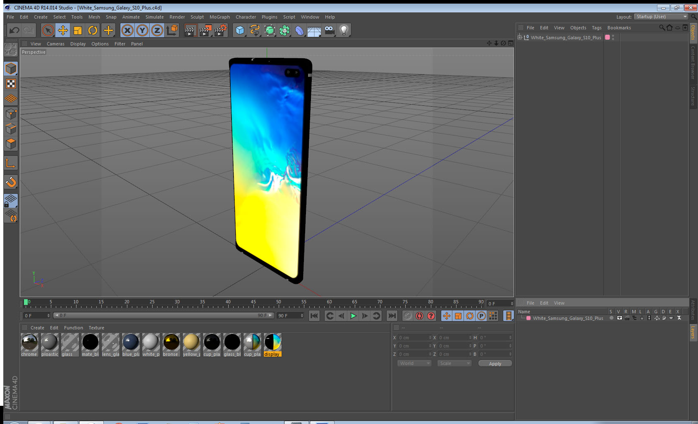Select the display material swatch

pyautogui.click(x=273, y=345)
